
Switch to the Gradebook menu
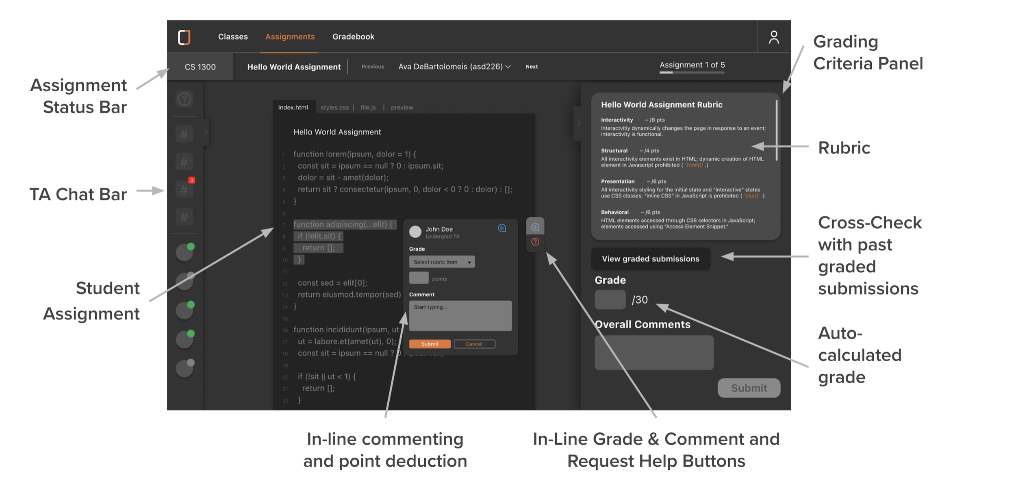[353, 37]
